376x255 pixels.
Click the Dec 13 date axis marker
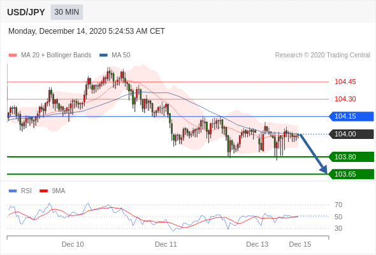tap(257, 244)
